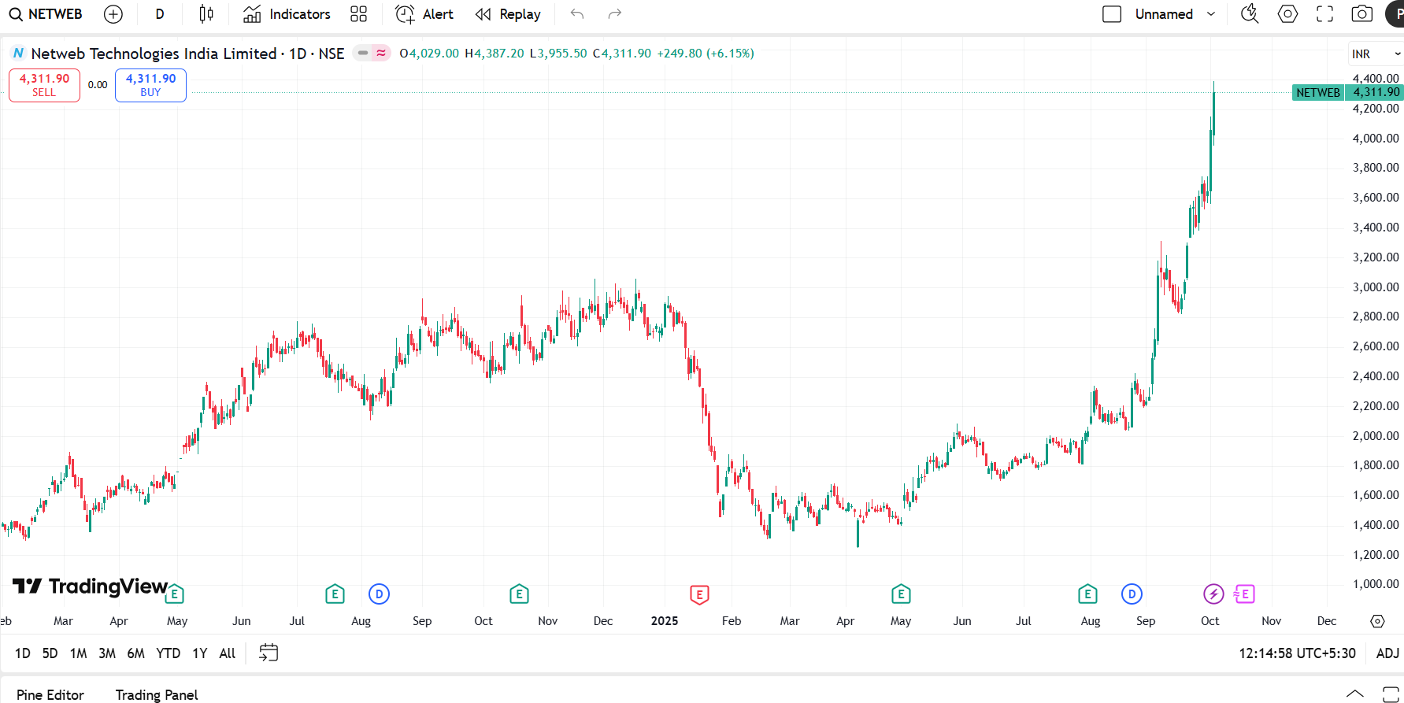This screenshot has height=703, width=1404.
Task: Click the 4,311.90 BUY button
Action: point(150,85)
